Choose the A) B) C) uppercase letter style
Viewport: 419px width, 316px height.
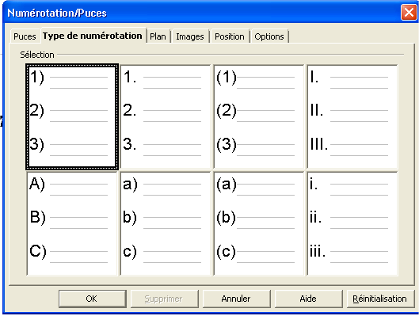click(x=72, y=223)
